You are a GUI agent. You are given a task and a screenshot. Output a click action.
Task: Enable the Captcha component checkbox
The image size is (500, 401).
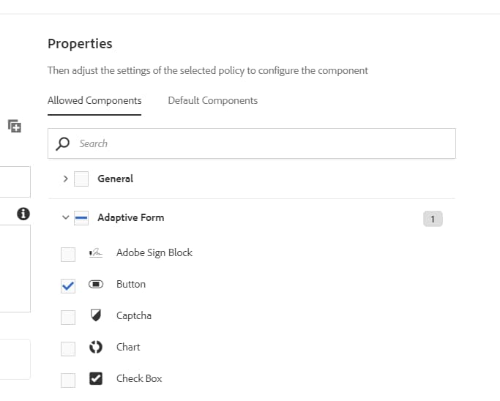pos(68,317)
